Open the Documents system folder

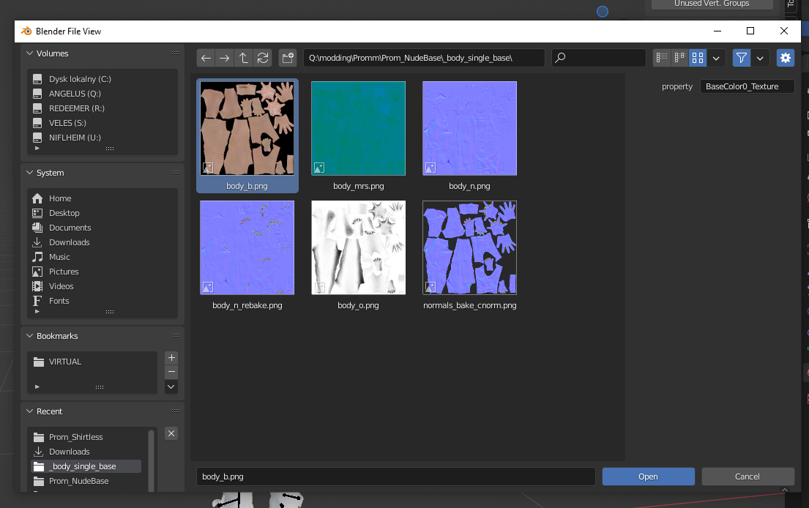tap(70, 228)
